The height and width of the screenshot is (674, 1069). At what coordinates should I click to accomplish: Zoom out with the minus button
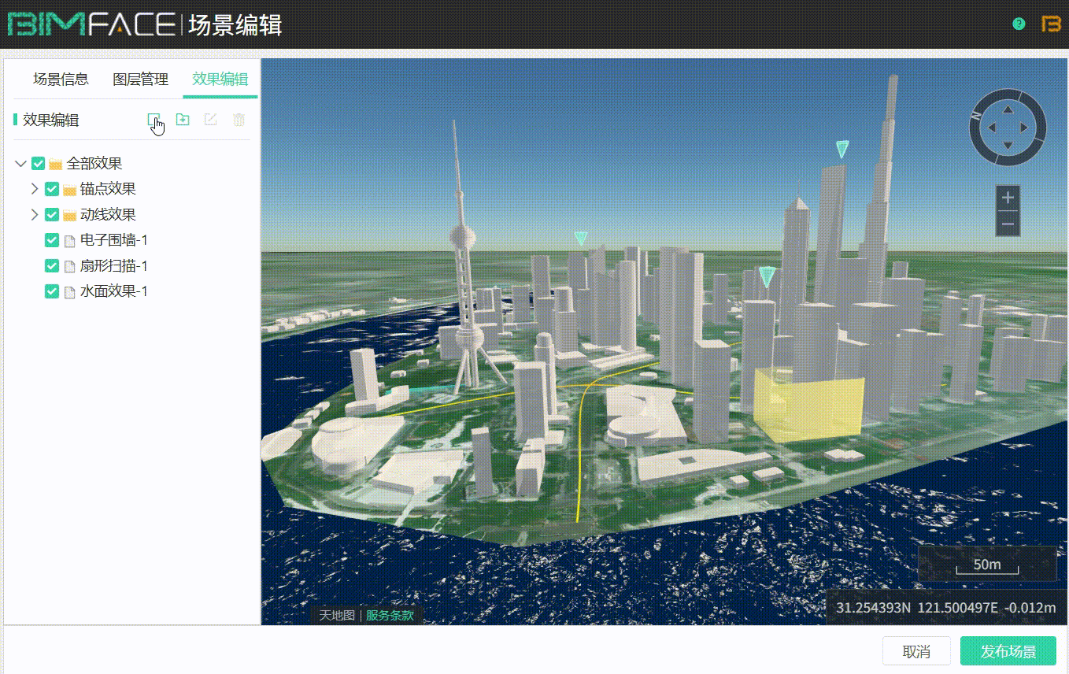tap(1008, 224)
